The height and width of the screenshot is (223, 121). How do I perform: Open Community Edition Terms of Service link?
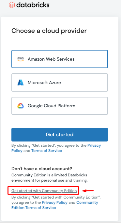tap(55, 205)
